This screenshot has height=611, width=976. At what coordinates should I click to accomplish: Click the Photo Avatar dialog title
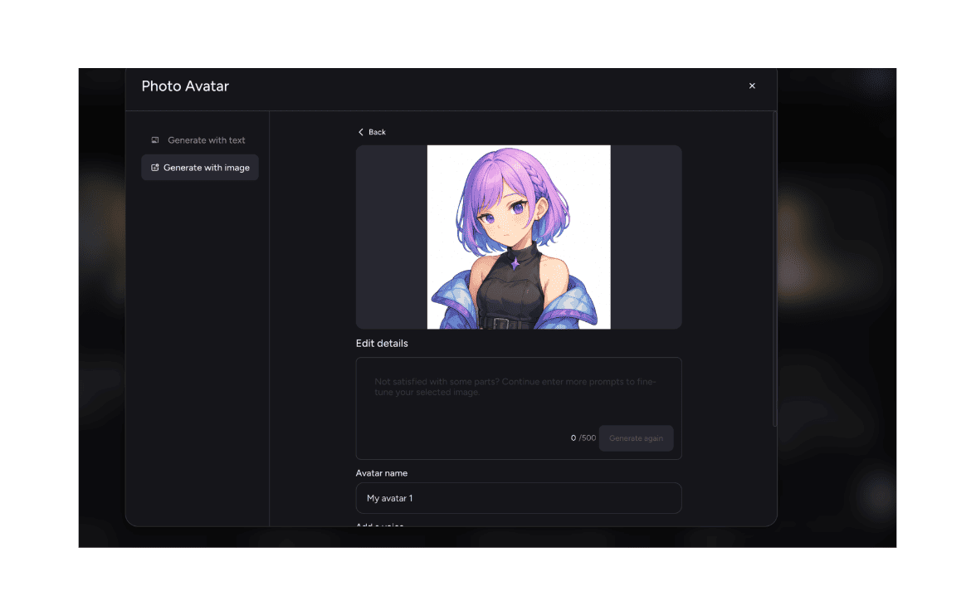[x=185, y=86]
